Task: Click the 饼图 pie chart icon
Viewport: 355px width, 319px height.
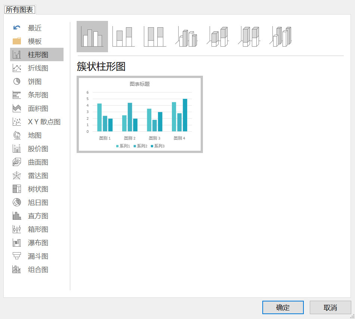Action: pos(17,81)
